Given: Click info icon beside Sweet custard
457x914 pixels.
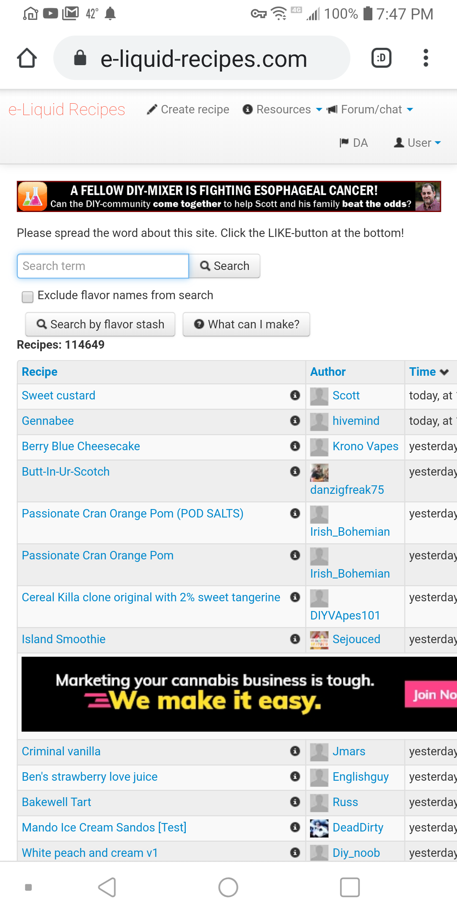Looking at the screenshot, I should pyautogui.click(x=295, y=395).
